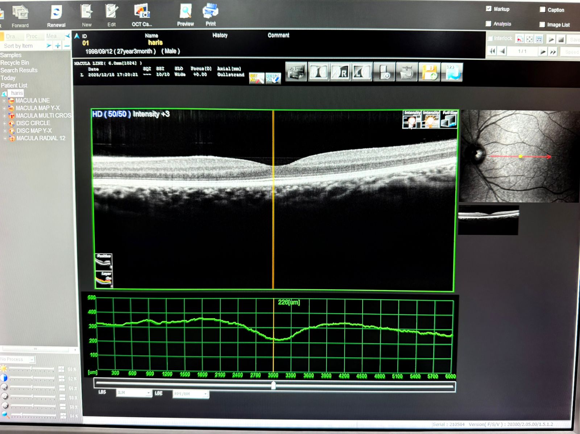Click the Full Size view icon
Screen dimensions: 580x434
[x=449, y=119]
